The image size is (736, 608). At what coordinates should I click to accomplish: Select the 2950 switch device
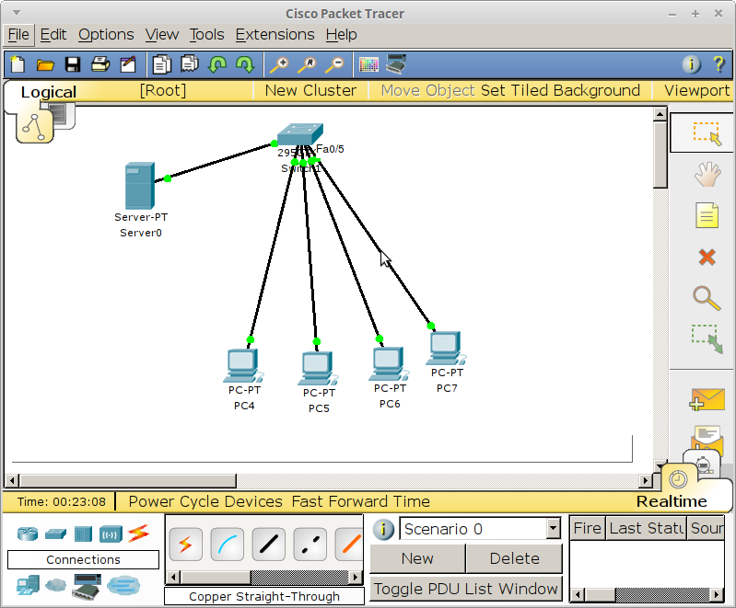point(300,134)
